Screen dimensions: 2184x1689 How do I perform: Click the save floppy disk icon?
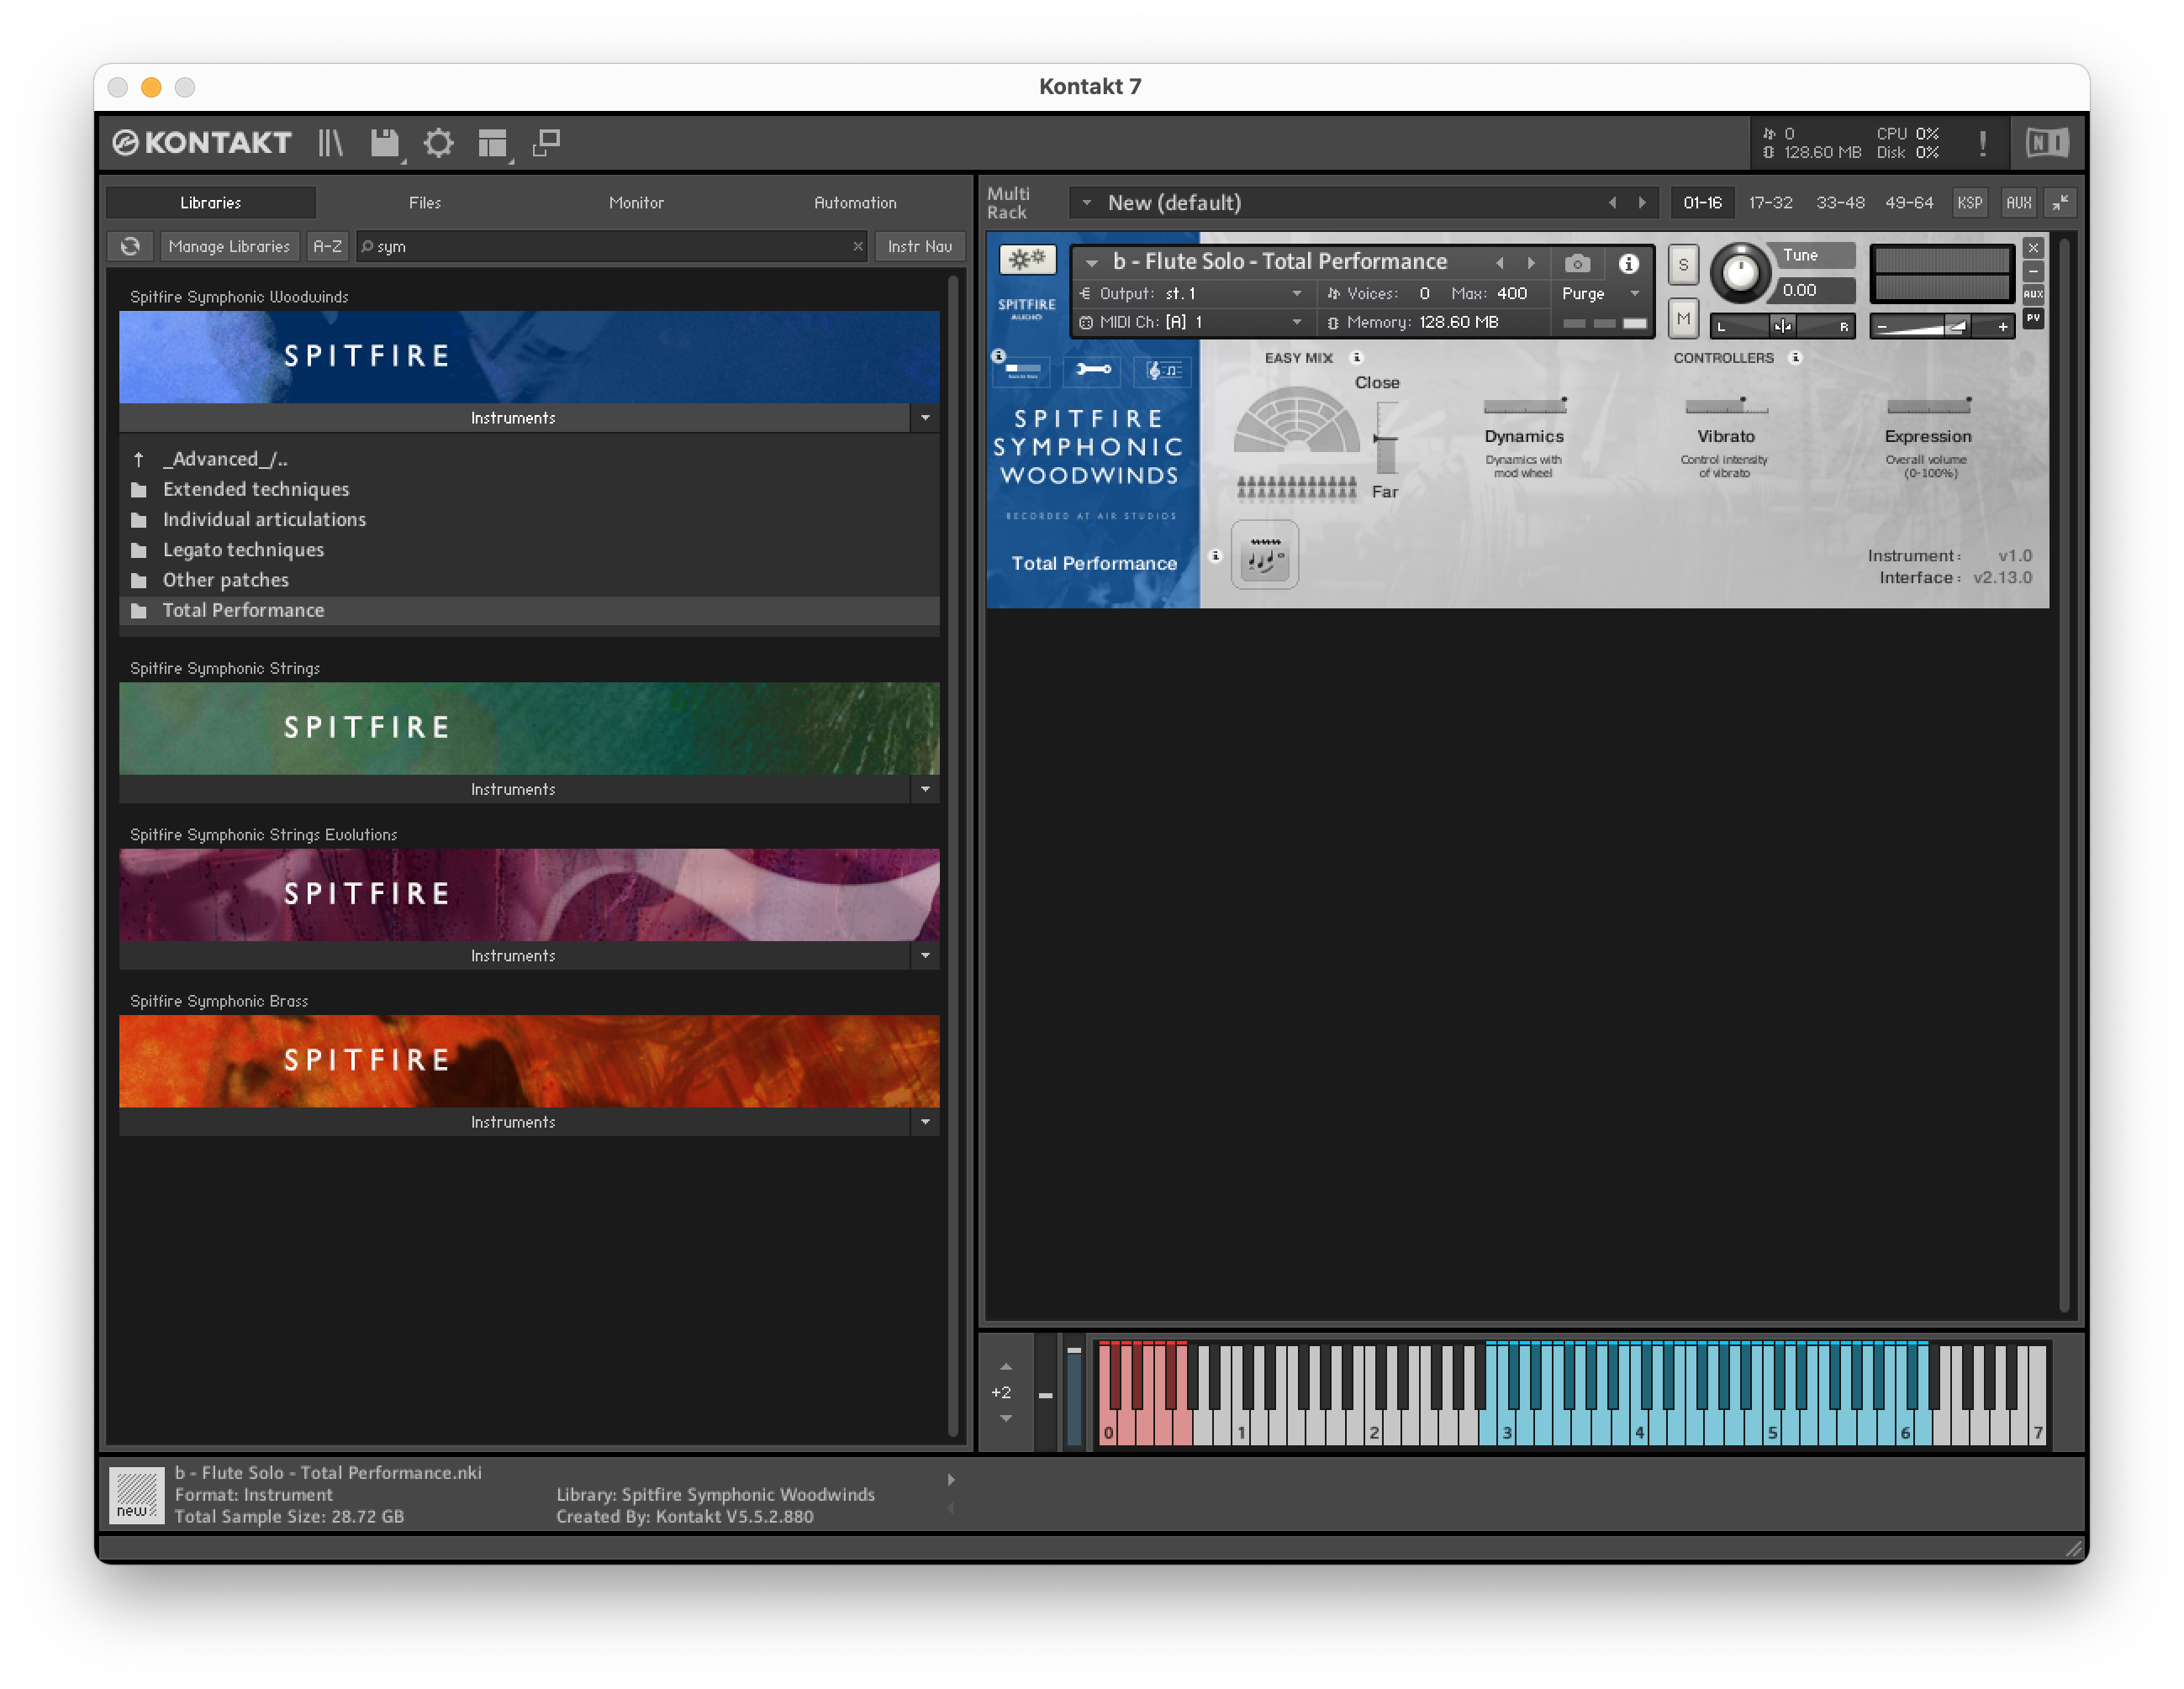coord(384,143)
